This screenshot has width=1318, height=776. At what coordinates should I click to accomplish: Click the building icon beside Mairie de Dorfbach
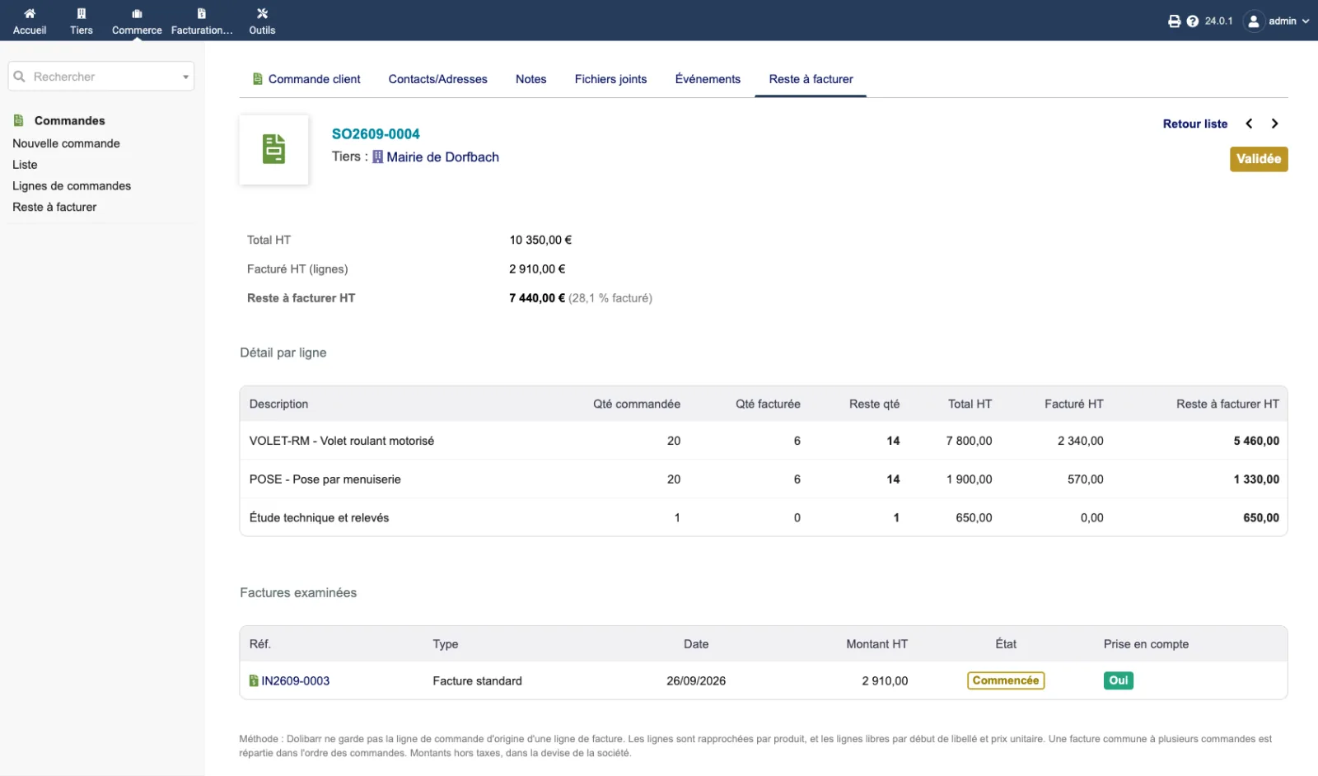click(x=377, y=157)
